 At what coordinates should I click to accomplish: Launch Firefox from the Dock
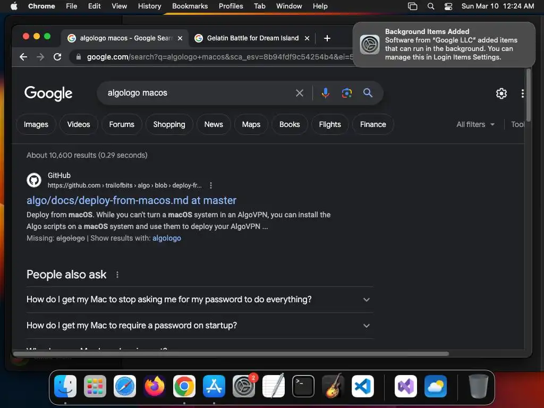pos(155,386)
